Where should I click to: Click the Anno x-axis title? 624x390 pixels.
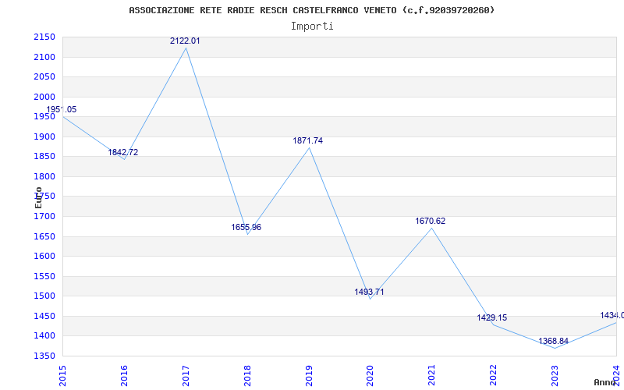605,382
